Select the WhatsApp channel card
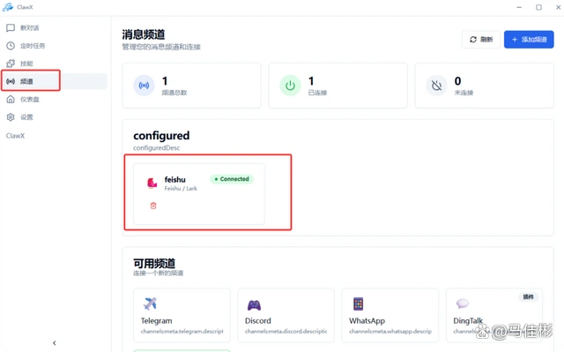The width and height of the screenshot is (564, 352). (390, 315)
